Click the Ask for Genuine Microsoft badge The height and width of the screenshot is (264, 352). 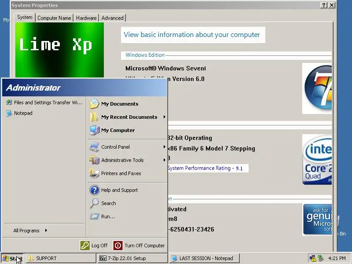tap(317, 220)
